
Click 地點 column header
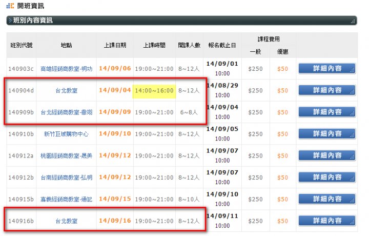point(66,45)
